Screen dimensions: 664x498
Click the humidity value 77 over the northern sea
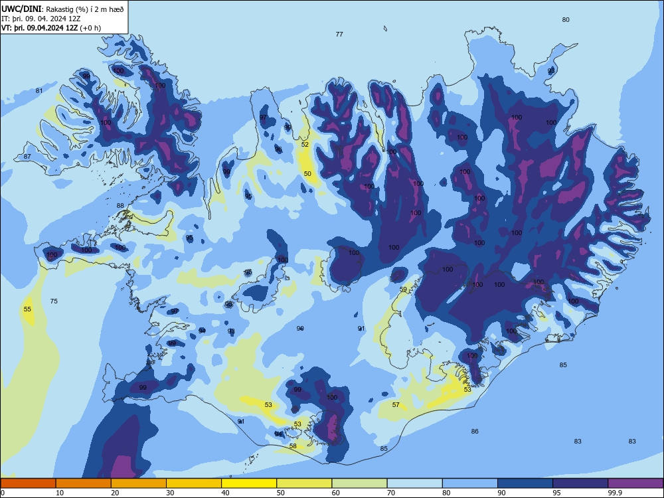339,35
